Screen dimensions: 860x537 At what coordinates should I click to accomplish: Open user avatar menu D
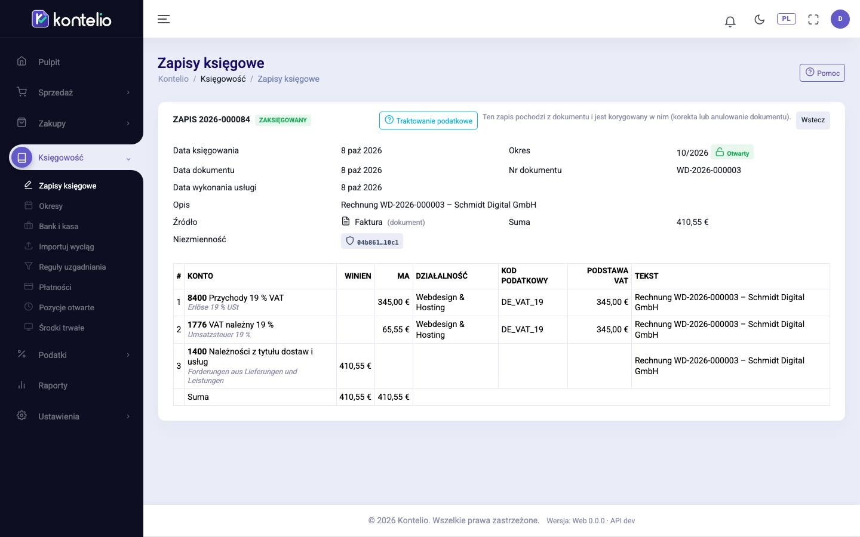[840, 19]
